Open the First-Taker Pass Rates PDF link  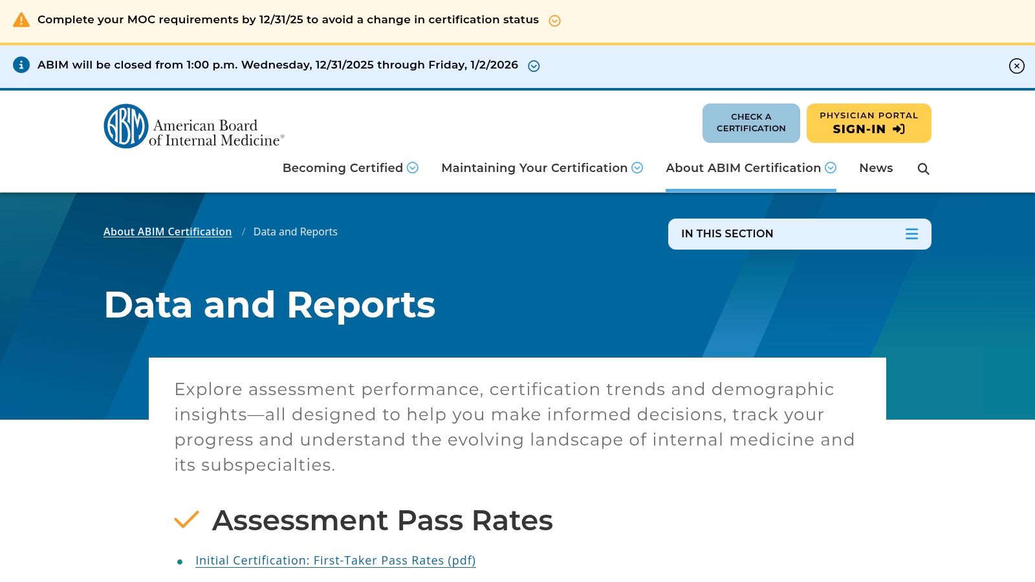[x=335, y=561]
